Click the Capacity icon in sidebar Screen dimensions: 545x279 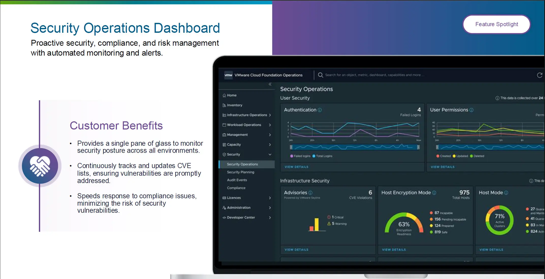point(224,145)
